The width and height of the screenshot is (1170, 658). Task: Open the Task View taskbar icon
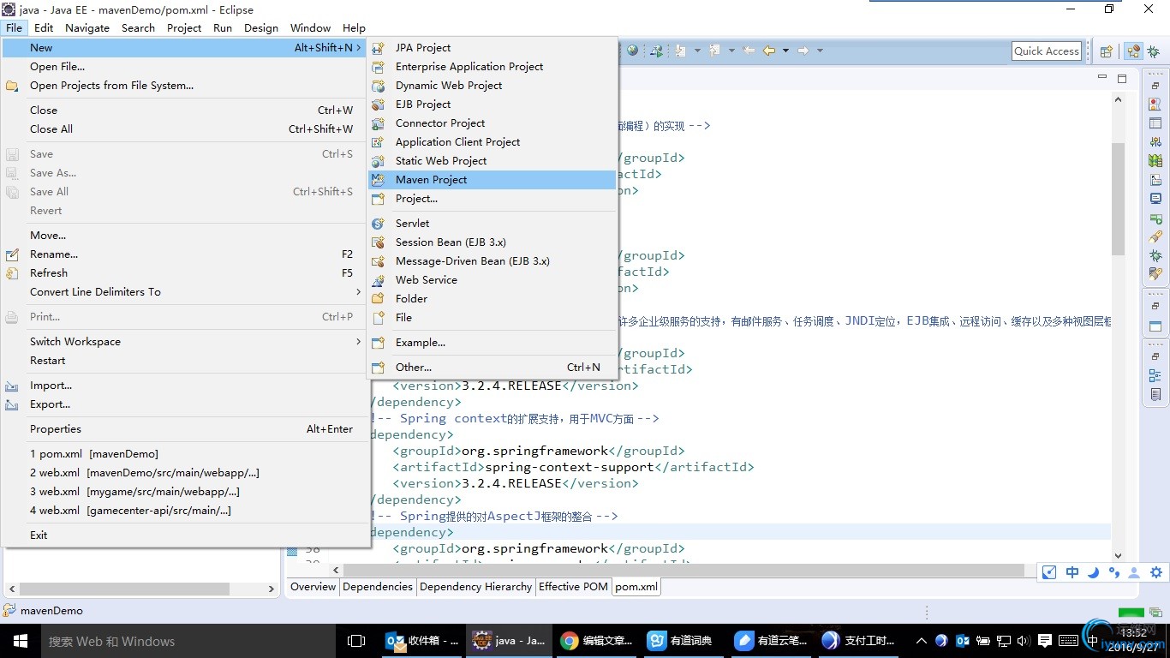pos(356,641)
